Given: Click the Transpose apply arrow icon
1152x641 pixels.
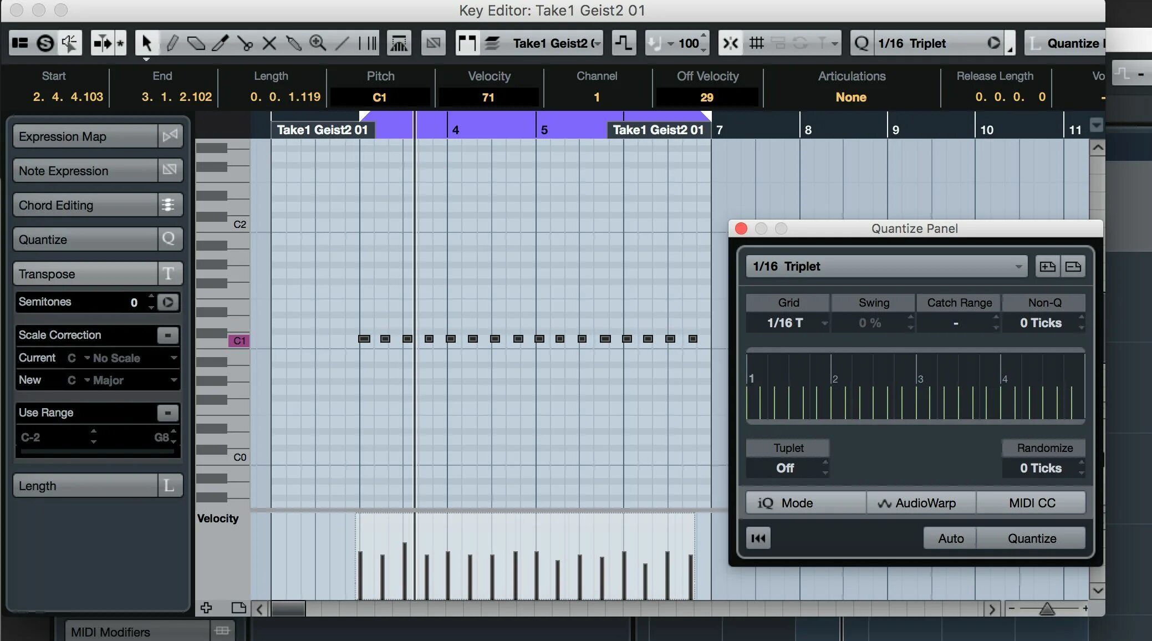Looking at the screenshot, I should point(168,302).
